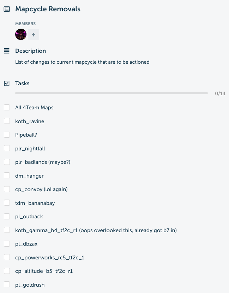Image resolution: width=229 pixels, height=293 pixels.
Task: Click the card title icon beside Mapcycle Removals
Action: click(x=7, y=9)
